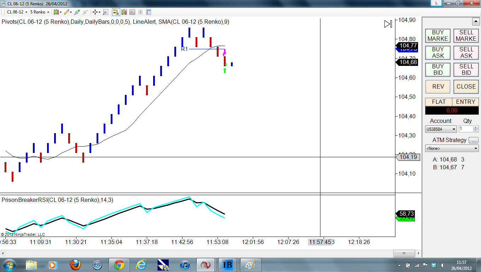Click the BUY ASK button
The height and width of the screenshot is (272, 481).
[x=437, y=52]
